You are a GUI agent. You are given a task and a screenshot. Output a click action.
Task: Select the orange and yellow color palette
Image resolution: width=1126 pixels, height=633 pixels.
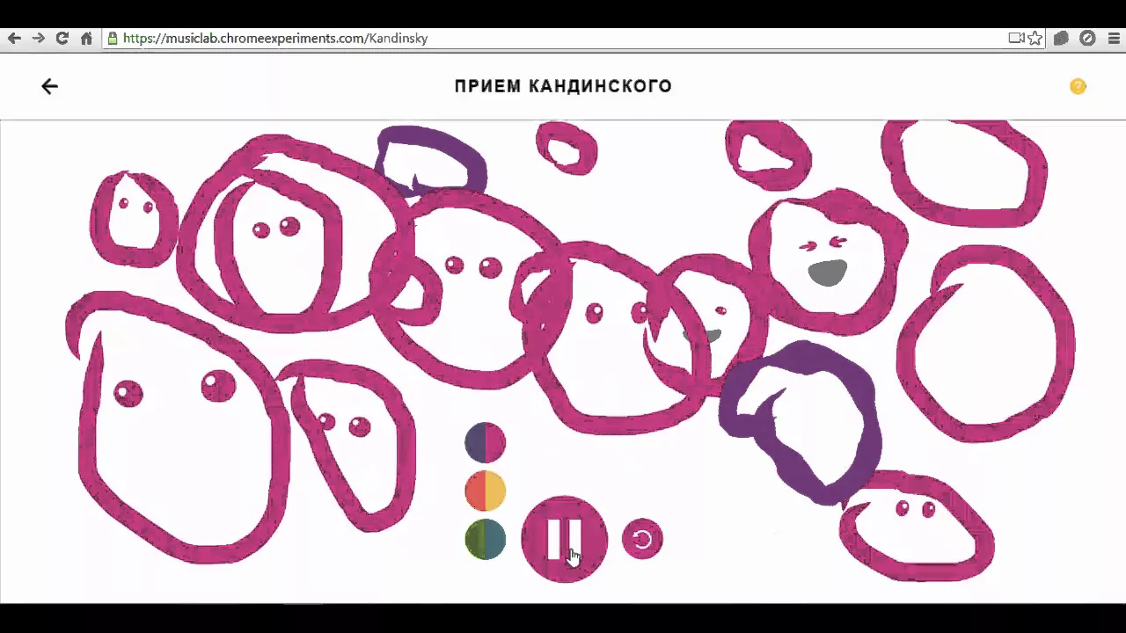(485, 491)
